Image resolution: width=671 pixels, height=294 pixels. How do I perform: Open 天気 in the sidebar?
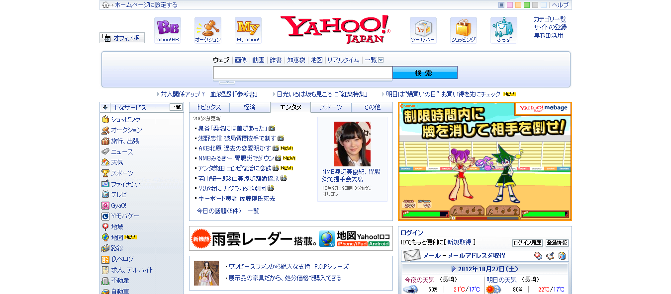(x=117, y=162)
